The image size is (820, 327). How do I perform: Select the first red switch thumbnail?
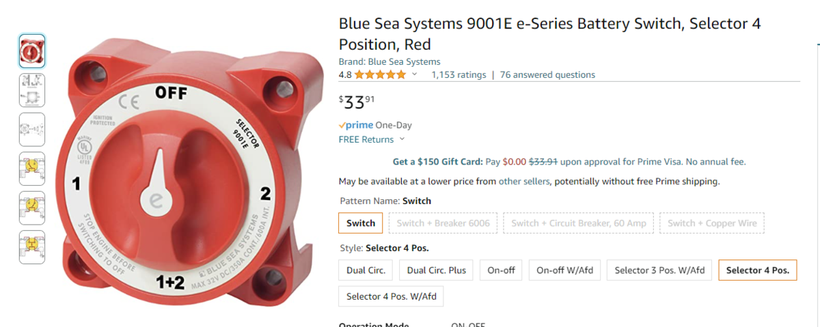pyautogui.click(x=31, y=51)
